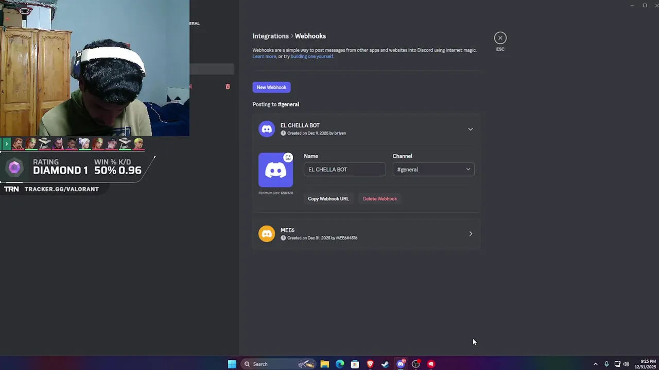This screenshot has width=659, height=370.
Task: Close settings with the ESC circle button
Action: pos(500,38)
